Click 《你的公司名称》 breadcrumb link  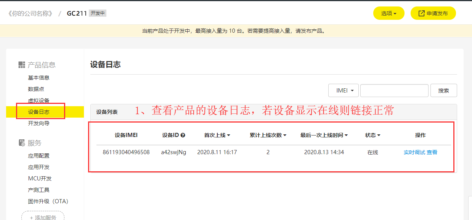[x=30, y=13]
